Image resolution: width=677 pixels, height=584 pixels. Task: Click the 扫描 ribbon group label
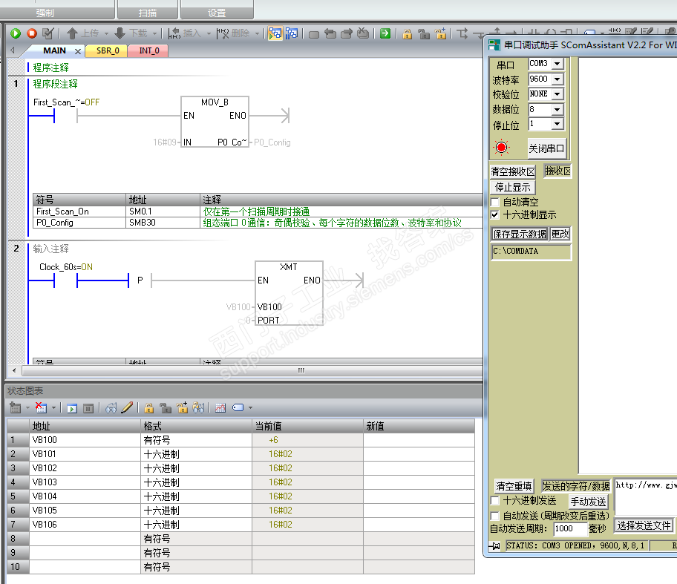[147, 13]
